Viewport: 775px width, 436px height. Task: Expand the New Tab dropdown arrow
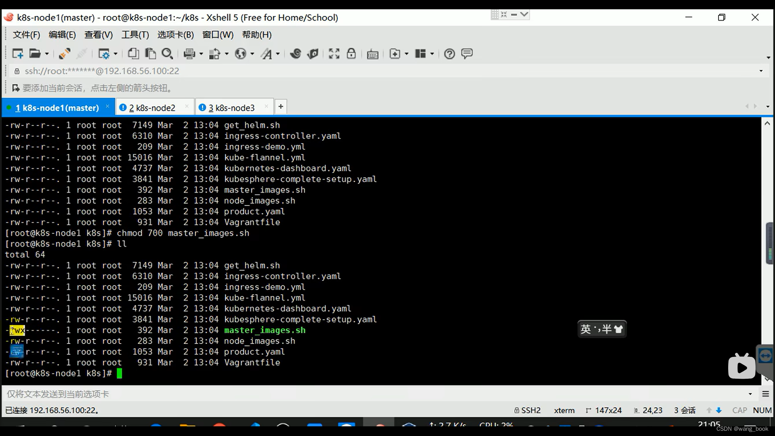point(406,54)
